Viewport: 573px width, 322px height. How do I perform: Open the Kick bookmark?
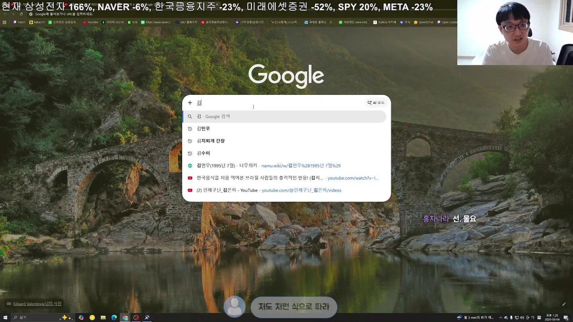click(133, 22)
